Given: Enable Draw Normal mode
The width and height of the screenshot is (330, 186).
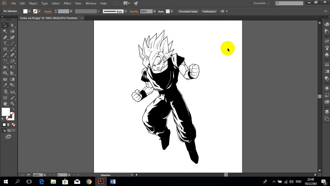Looking at the screenshot, I should [4, 131].
